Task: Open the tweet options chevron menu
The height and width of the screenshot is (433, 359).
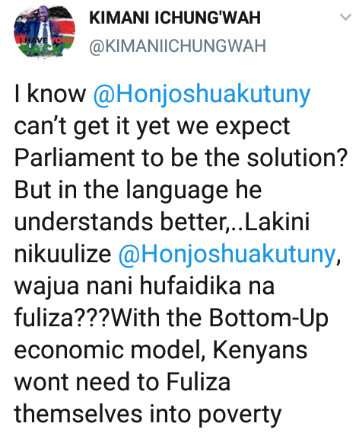Action: pyautogui.click(x=345, y=17)
